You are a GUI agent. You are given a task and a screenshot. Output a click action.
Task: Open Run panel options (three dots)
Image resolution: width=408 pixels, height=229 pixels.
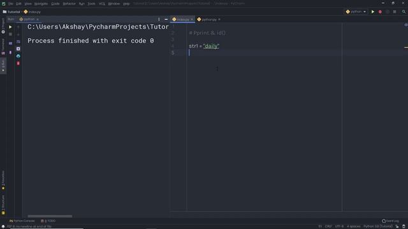coord(159,19)
